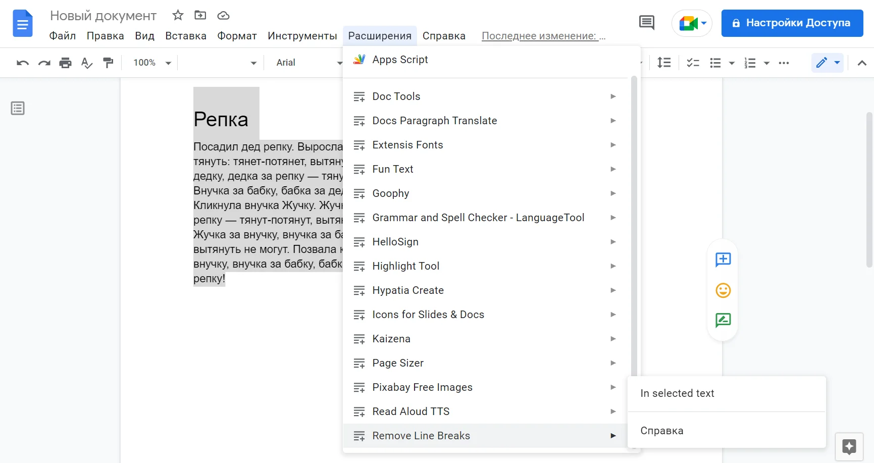Open the zoom 100% dropdown

pyautogui.click(x=152, y=63)
